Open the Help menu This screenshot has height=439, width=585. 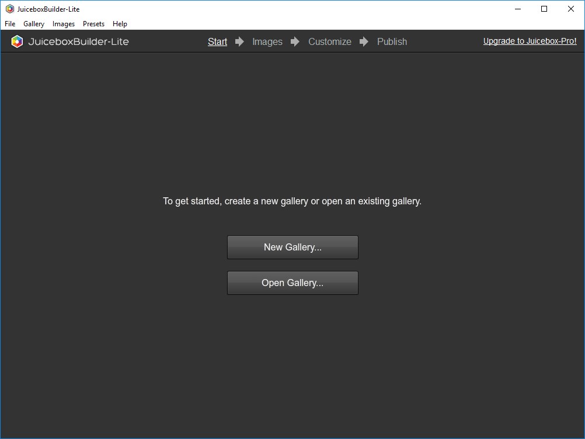pos(120,24)
